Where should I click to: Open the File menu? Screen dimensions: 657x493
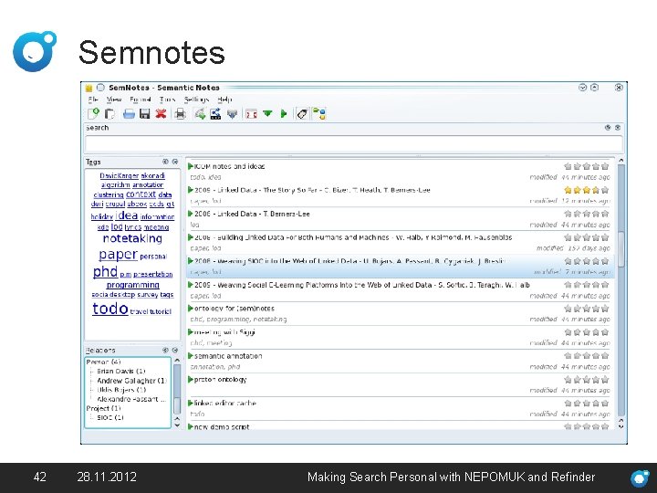pos(93,100)
